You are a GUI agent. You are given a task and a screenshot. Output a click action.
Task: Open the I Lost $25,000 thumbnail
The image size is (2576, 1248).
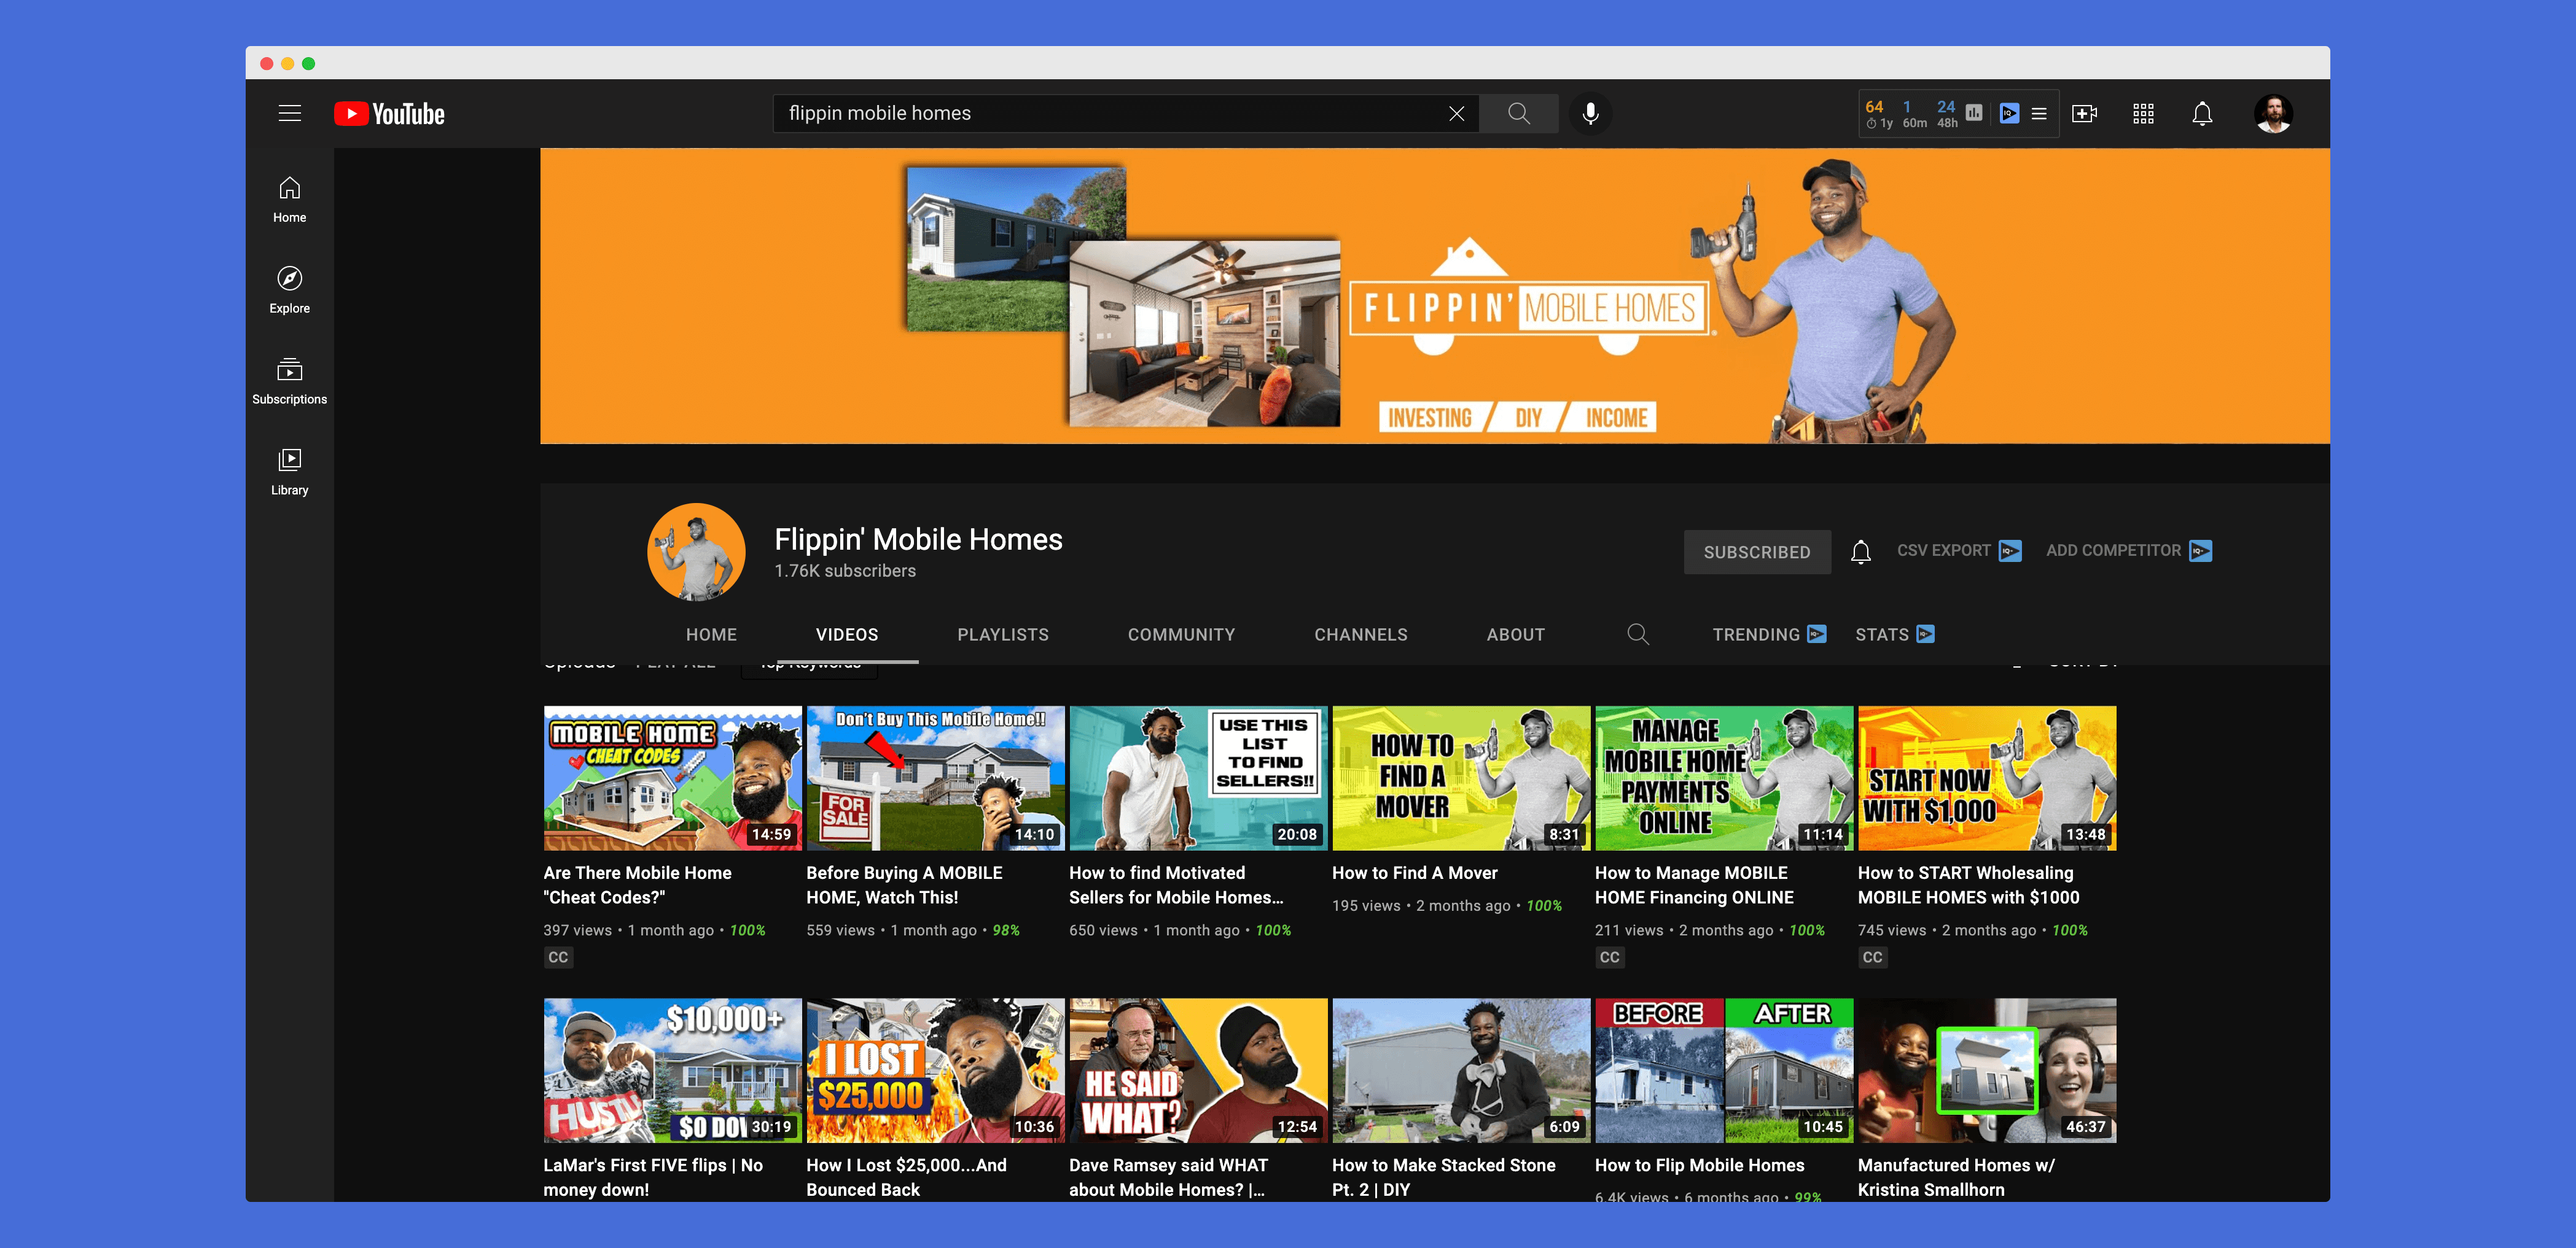coord(935,1070)
